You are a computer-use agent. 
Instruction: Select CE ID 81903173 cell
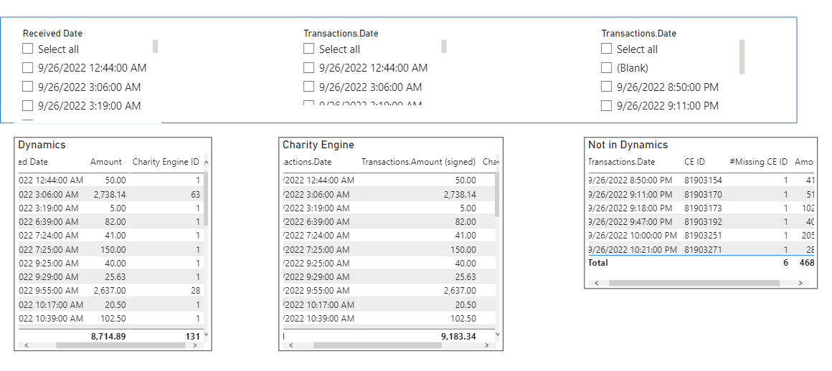[703, 208]
